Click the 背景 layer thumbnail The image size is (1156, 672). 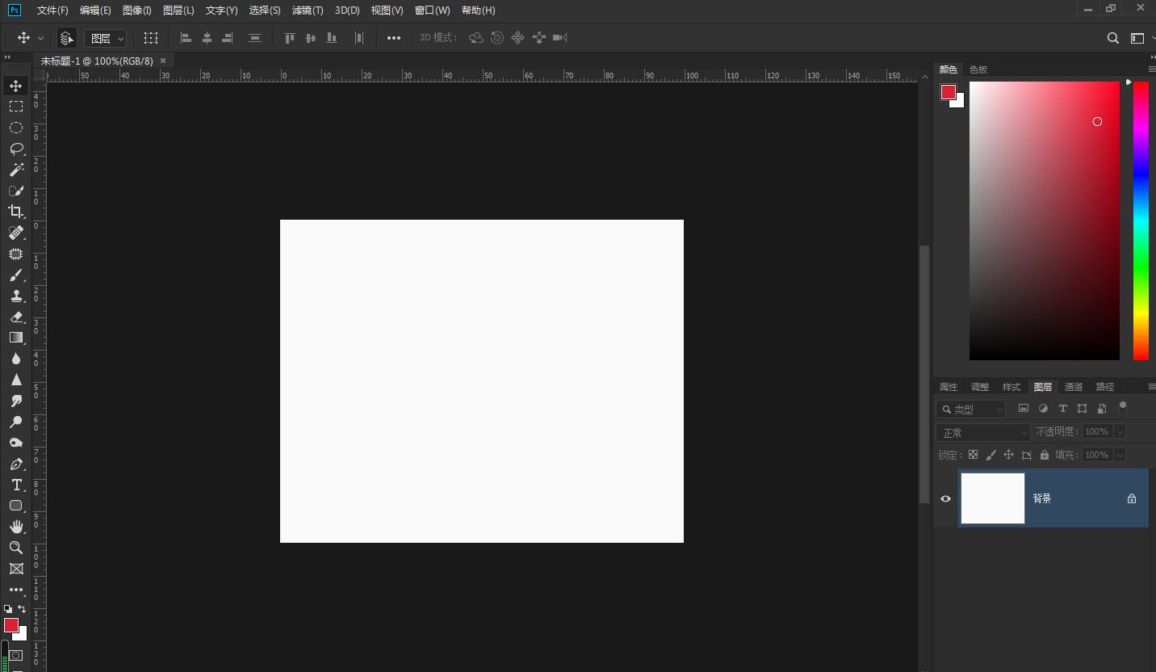[x=992, y=498]
